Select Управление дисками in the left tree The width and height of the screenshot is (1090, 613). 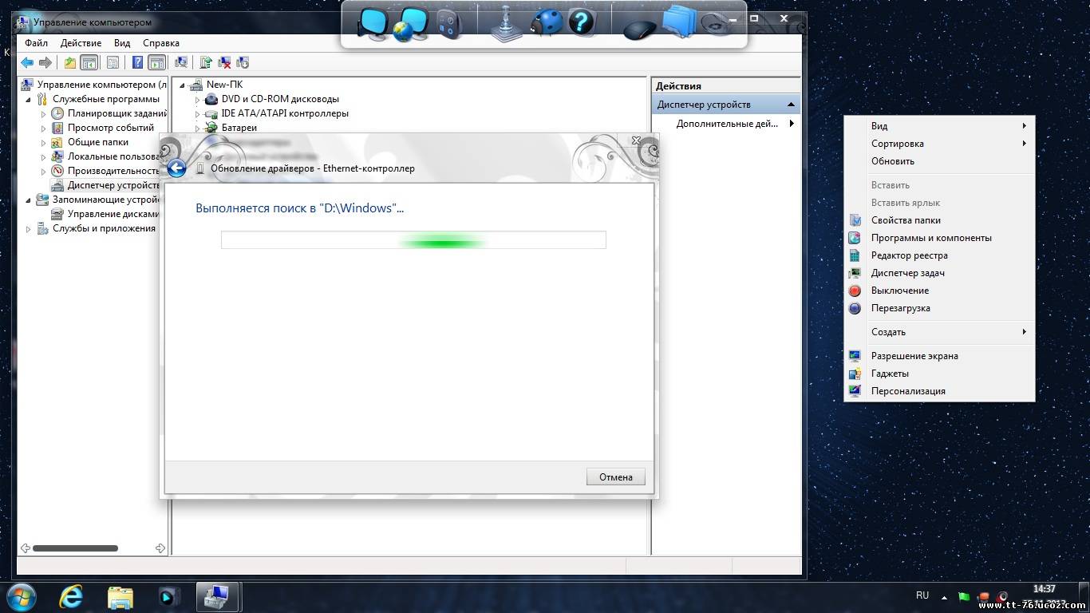(113, 214)
